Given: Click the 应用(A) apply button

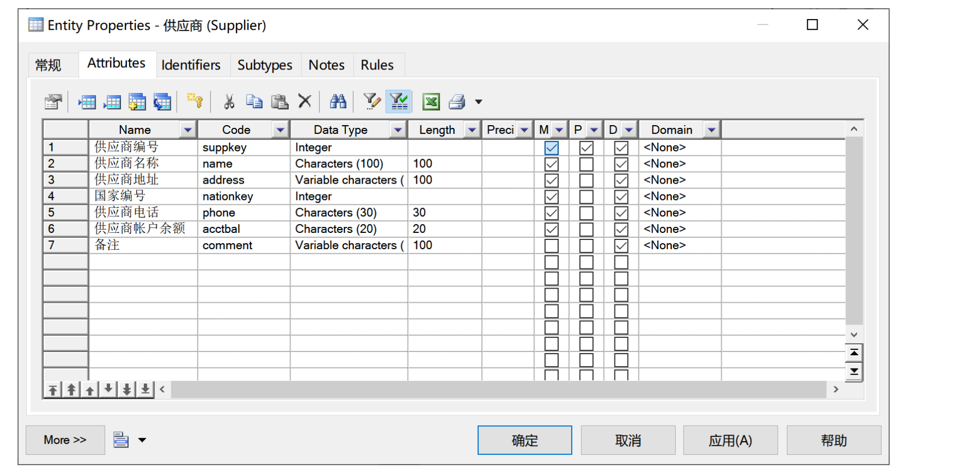Looking at the screenshot, I should [730, 440].
